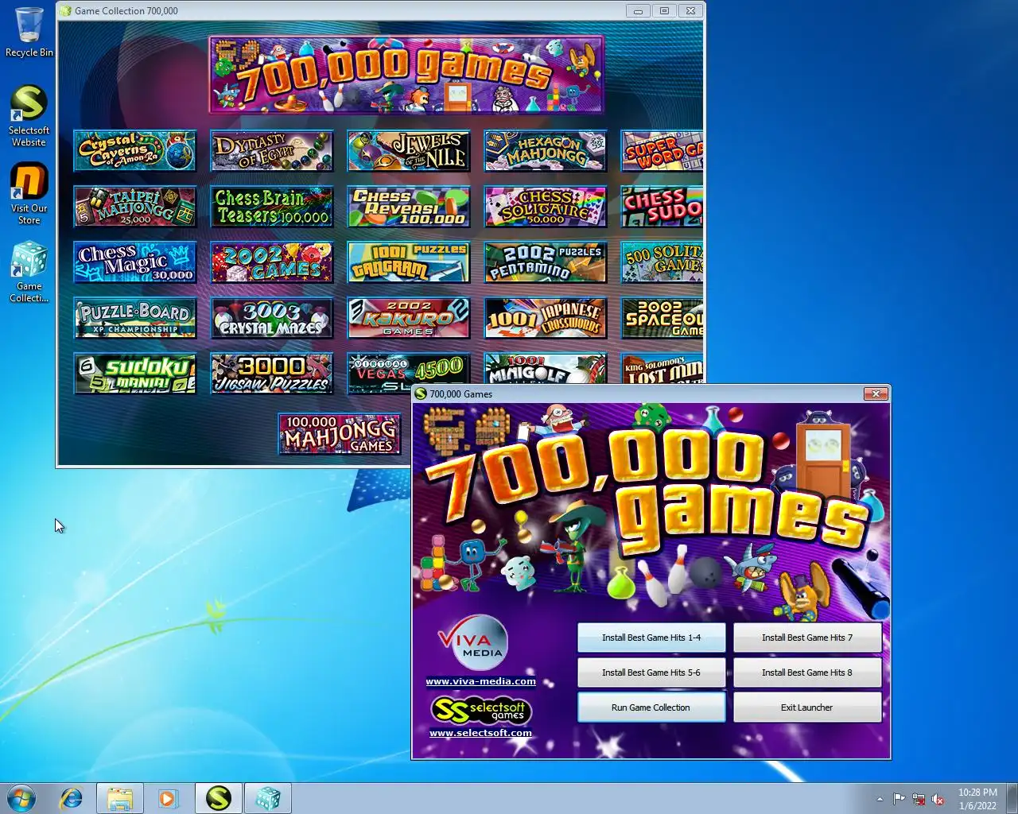This screenshot has width=1018, height=814.
Task: Open 2002 Pentamino Puzzles tile
Action: pyautogui.click(x=545, y=262)
